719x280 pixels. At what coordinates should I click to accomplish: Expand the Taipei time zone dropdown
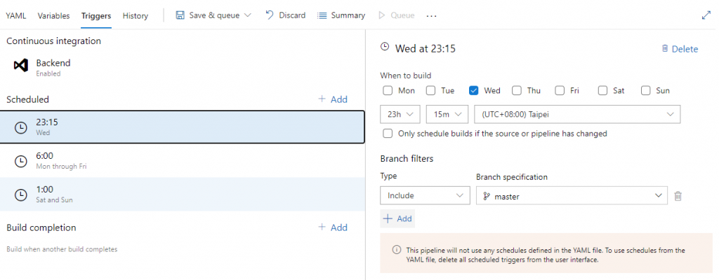tap(577, 114)
